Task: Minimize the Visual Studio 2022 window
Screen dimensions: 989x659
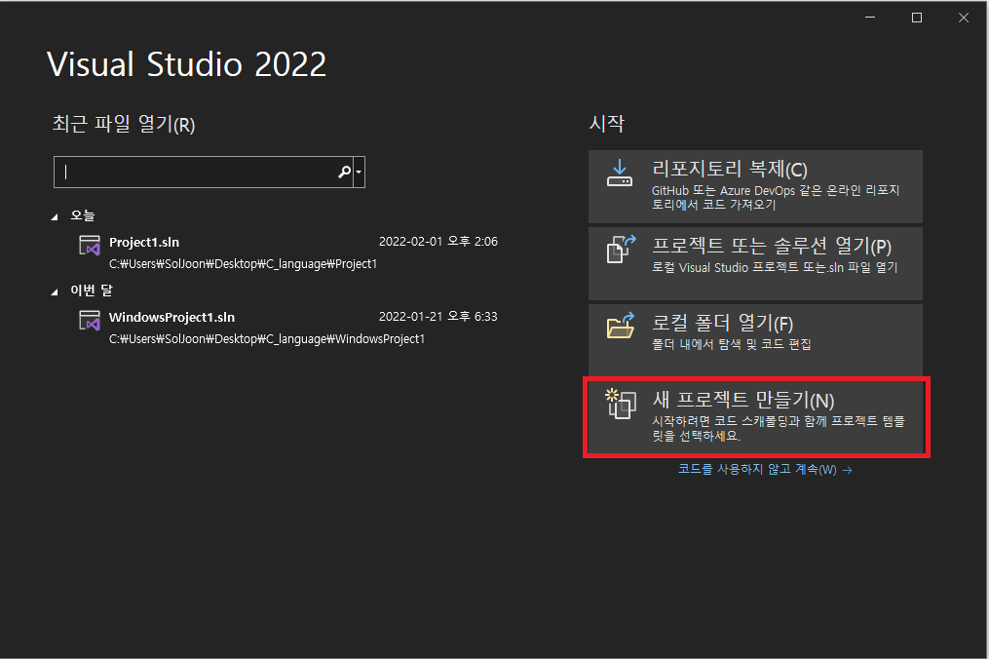Action: (x=870, y=18)
